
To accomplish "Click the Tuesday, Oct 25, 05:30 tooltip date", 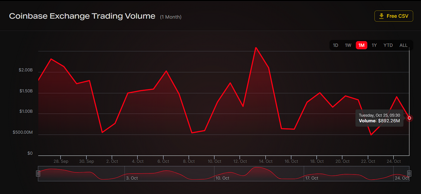I will point(379,115).
